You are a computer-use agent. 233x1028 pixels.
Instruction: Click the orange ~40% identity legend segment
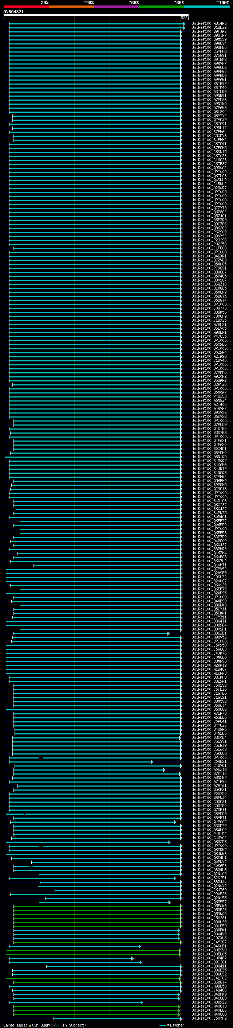(71, 7)
